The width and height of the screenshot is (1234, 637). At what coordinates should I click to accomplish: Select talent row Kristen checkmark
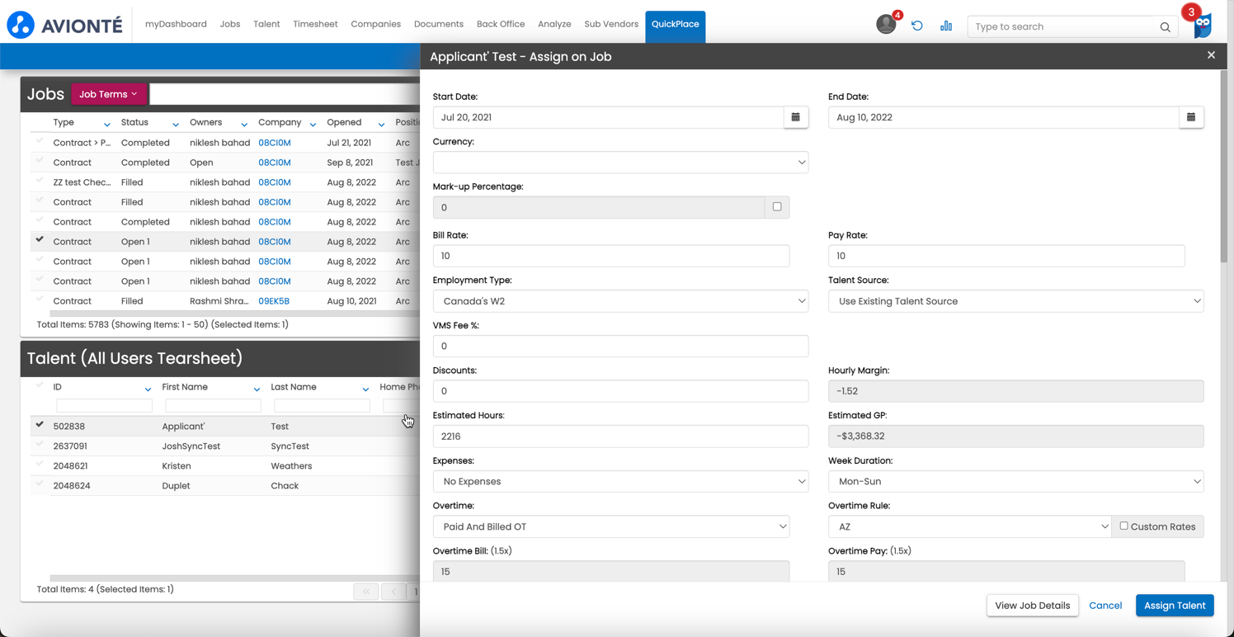coord(40,464)
